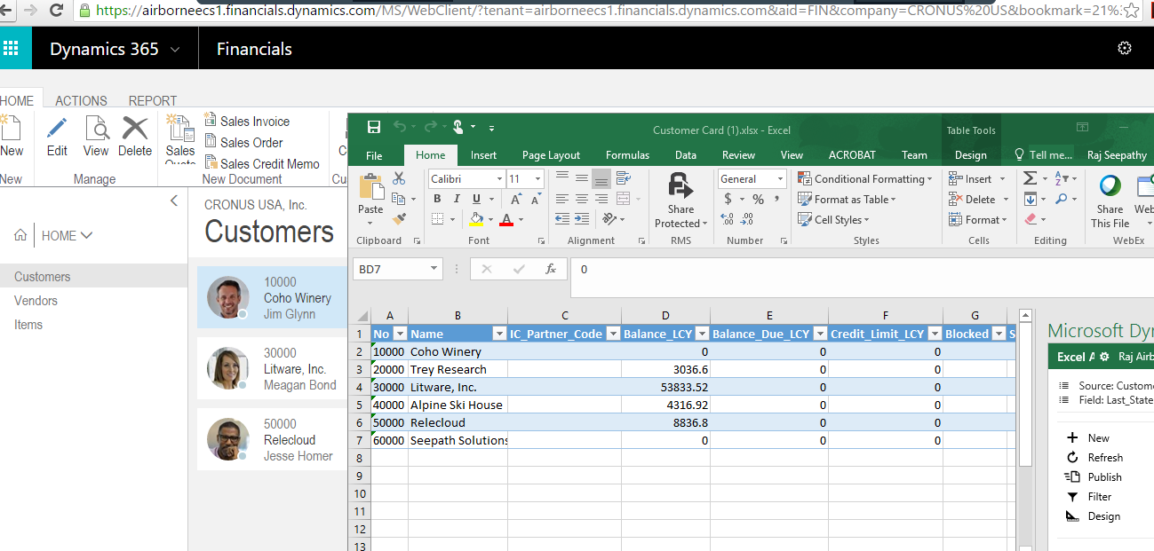Toggle Italic formatting in Excel
The image size is (1154, 551).
pos(457,199)
